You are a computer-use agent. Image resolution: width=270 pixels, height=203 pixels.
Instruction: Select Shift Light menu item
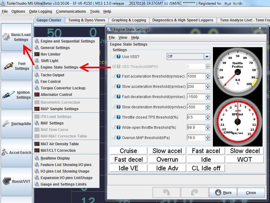click(x=66, y=61)
